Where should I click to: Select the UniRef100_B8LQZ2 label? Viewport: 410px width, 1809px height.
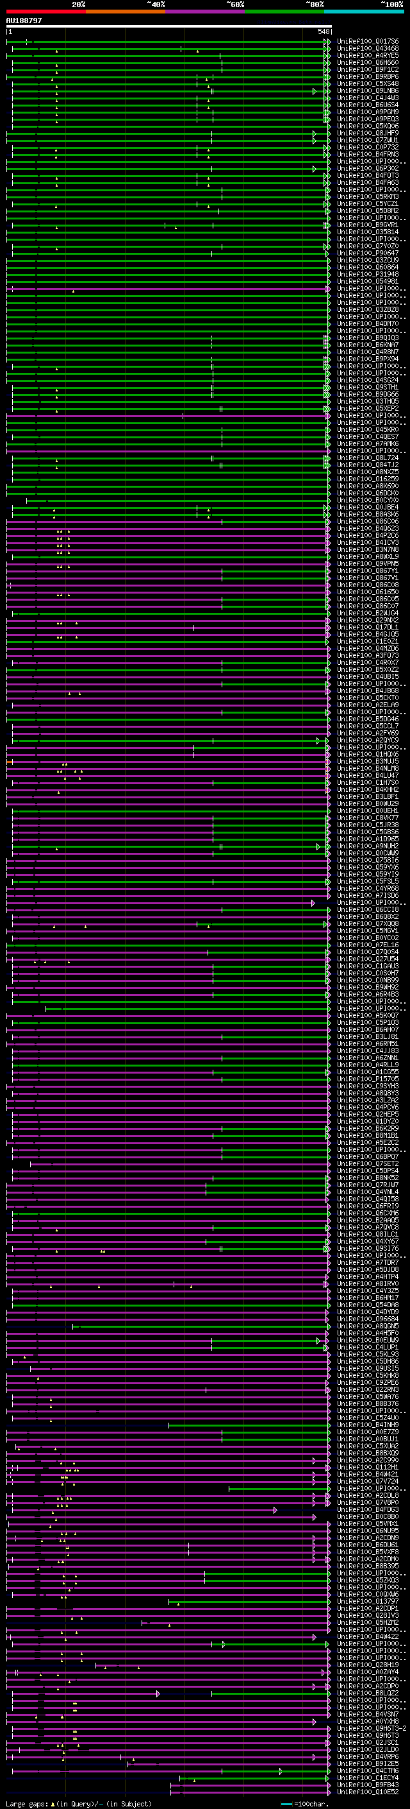pyautogui.click(x=367, y=1693)
